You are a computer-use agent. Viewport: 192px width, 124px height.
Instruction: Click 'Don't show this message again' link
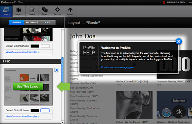tap(118, 67)
